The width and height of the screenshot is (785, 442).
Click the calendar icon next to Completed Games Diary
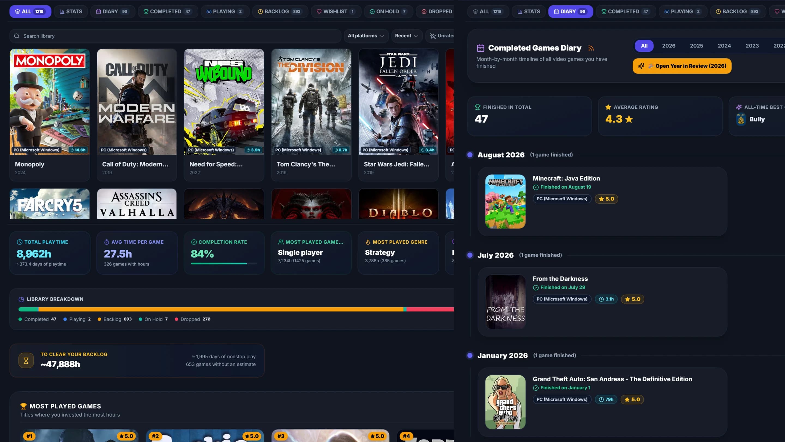[481, 48]
